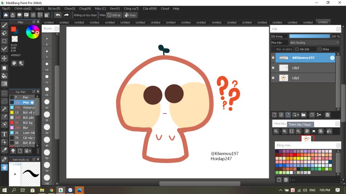Image resolution: width=346 pixels, height=194 pixels.
Task: Hide the Lớp3 layer
Action: click(273, 68)
